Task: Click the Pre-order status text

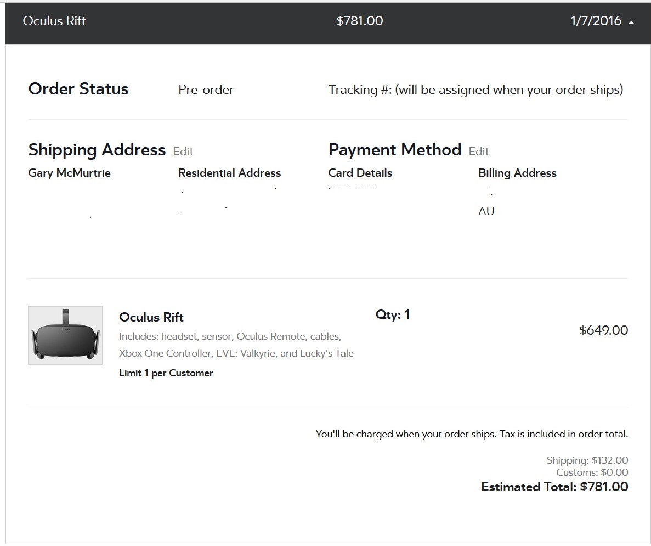Action: pos(206,89)
